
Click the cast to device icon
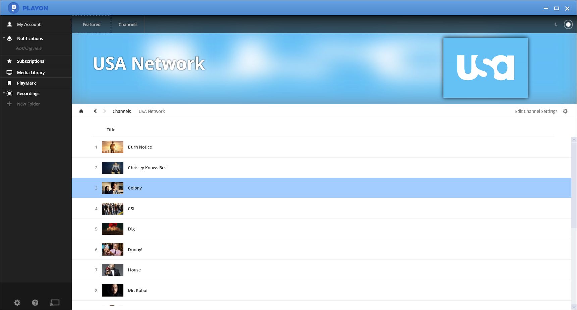(55, 303)
